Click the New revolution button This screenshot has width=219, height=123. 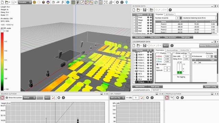(170, 37)
